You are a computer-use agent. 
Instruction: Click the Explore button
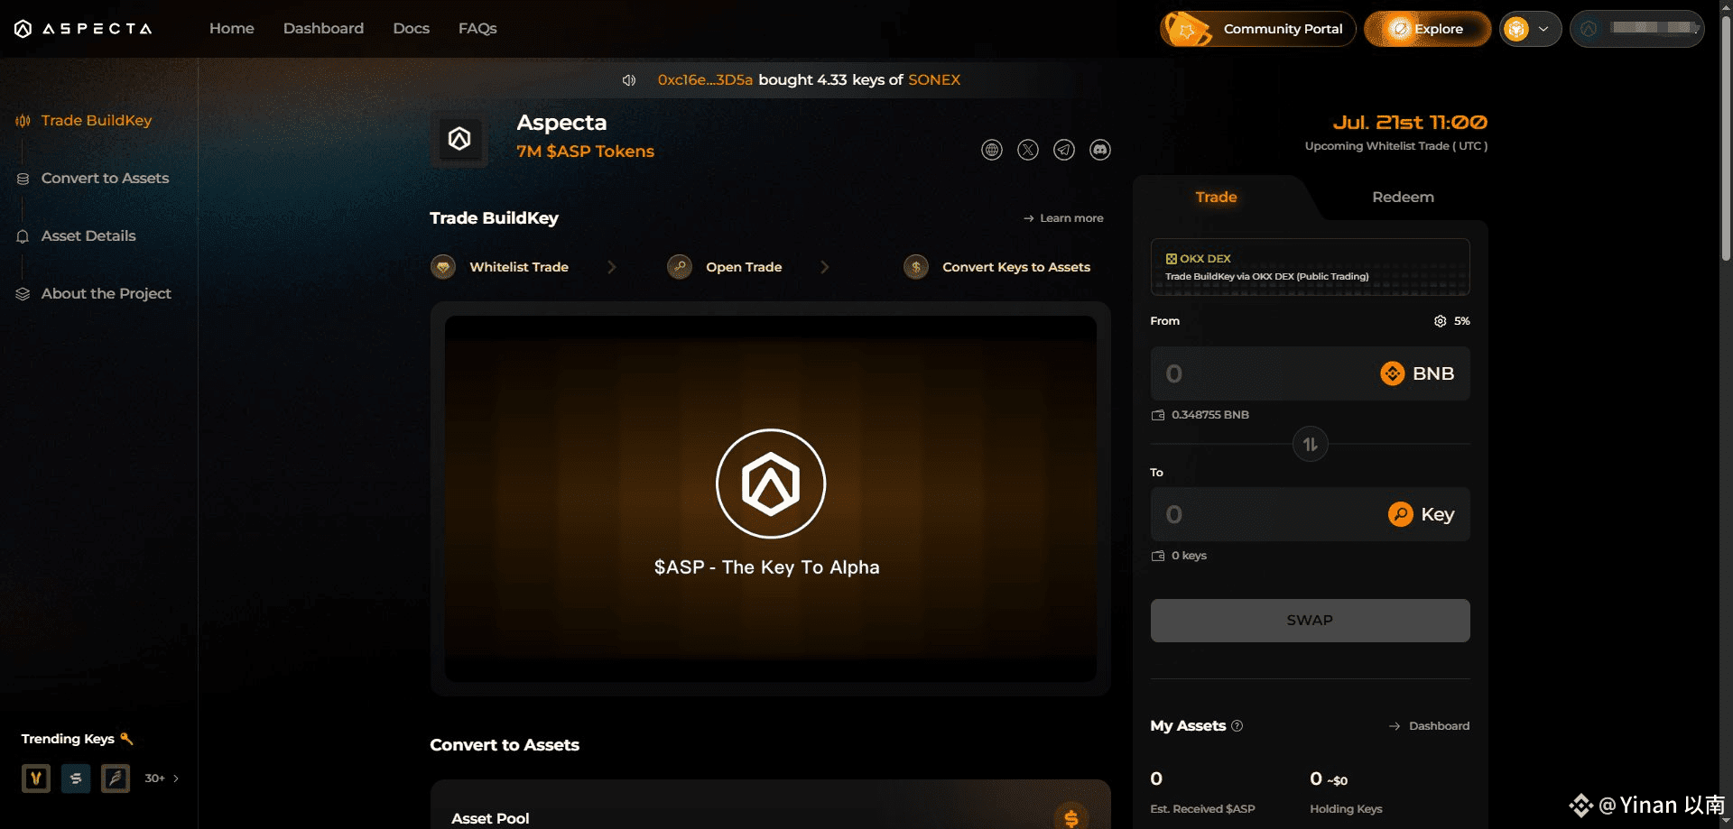[x=1427, y=29]
